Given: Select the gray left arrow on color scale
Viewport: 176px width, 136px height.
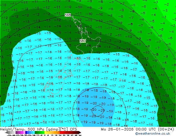Looking at the screenshot, I should [6, 132].
